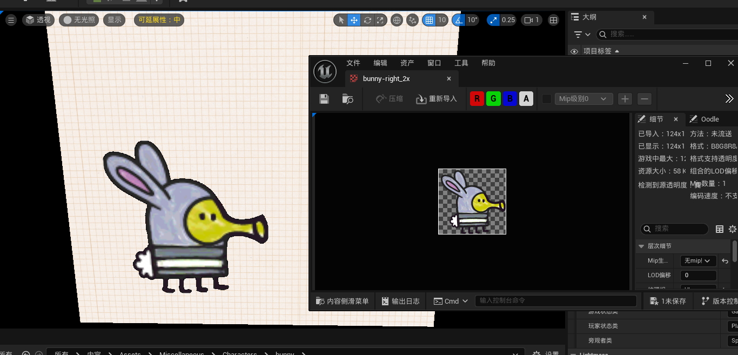Toggle the alpha channel A button
738x355 pixels.
click(x=526, y=99)
